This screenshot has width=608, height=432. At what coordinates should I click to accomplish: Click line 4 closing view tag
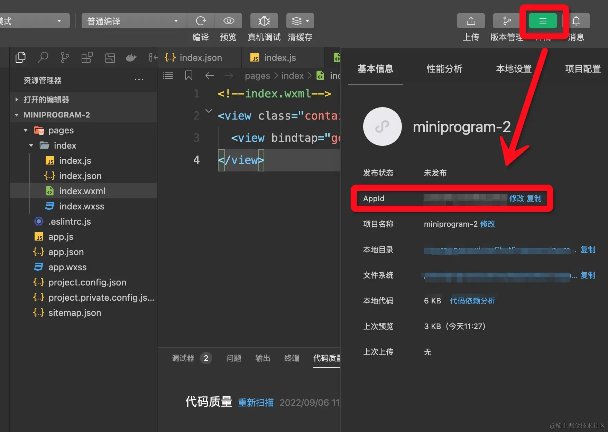point(241,160)
